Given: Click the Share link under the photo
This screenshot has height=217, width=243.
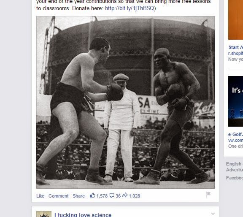Looking at the screenshot, I should coord(78,196).
